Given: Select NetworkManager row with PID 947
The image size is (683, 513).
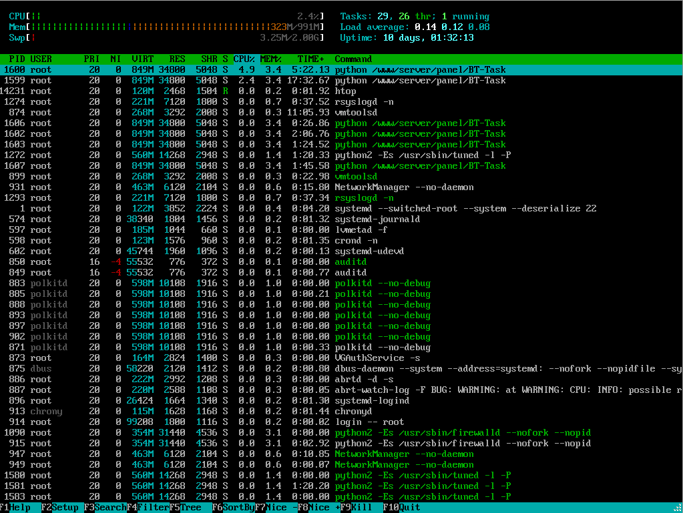Looking at the screenshot, I should [341, 454].
